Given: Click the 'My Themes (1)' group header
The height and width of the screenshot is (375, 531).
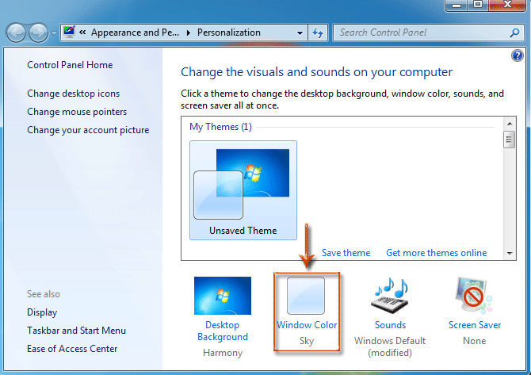Looking at the screenshot, I should click(x=220, y=127).
